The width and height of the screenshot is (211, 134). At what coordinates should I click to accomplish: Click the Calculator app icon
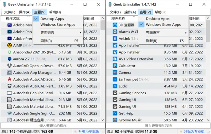[115, 66]
